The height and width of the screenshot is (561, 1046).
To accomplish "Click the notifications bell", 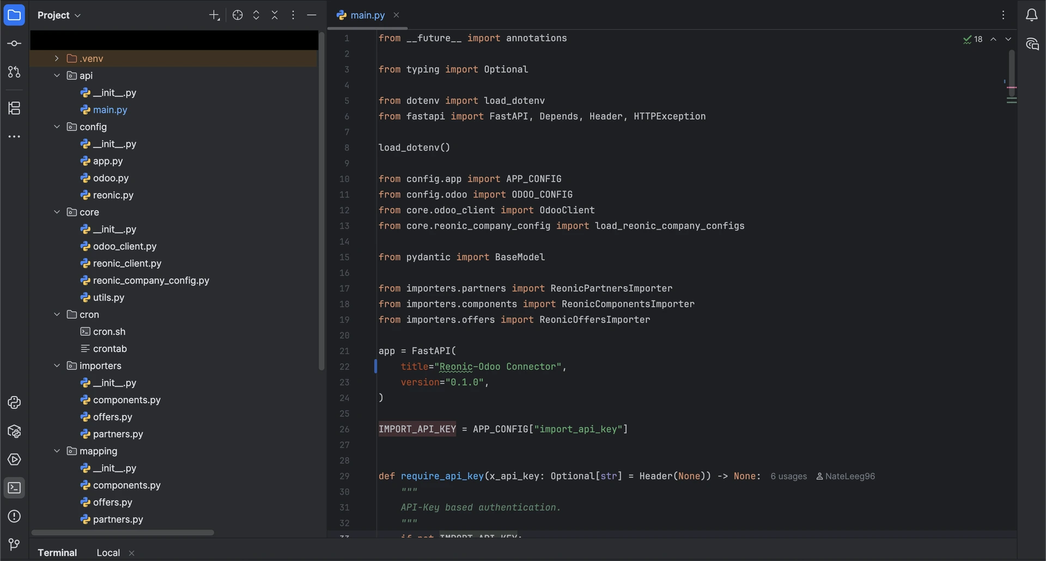I will point(1033,15).
